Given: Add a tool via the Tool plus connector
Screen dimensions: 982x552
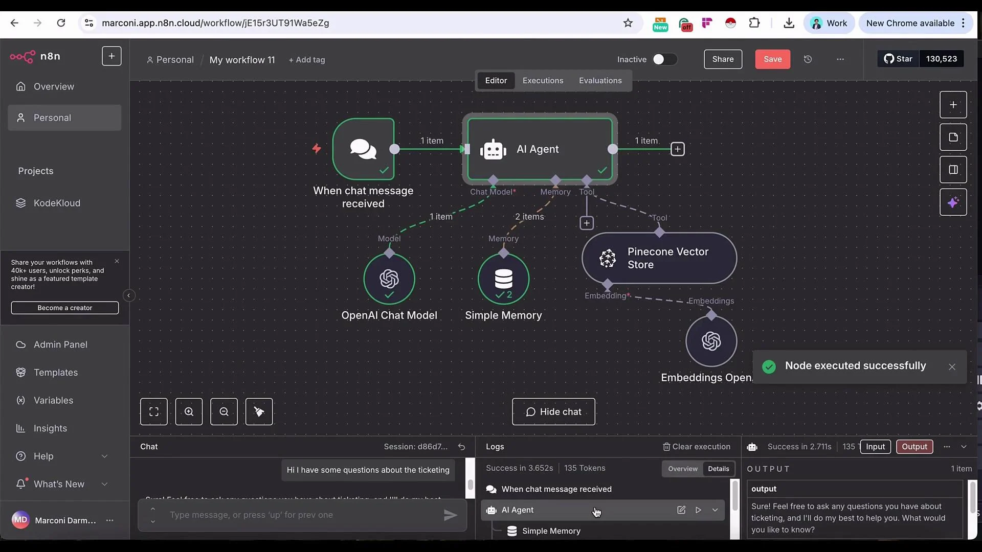Looking at the screenshot, I should [x=587, y=223].
